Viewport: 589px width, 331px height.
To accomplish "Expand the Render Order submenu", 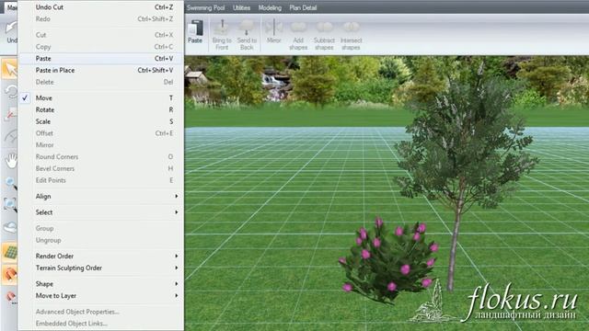I will coord(101,256).
